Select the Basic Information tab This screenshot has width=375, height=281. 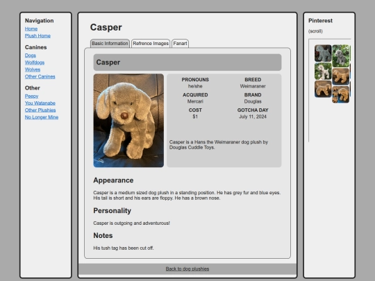[x=110, y=44]
